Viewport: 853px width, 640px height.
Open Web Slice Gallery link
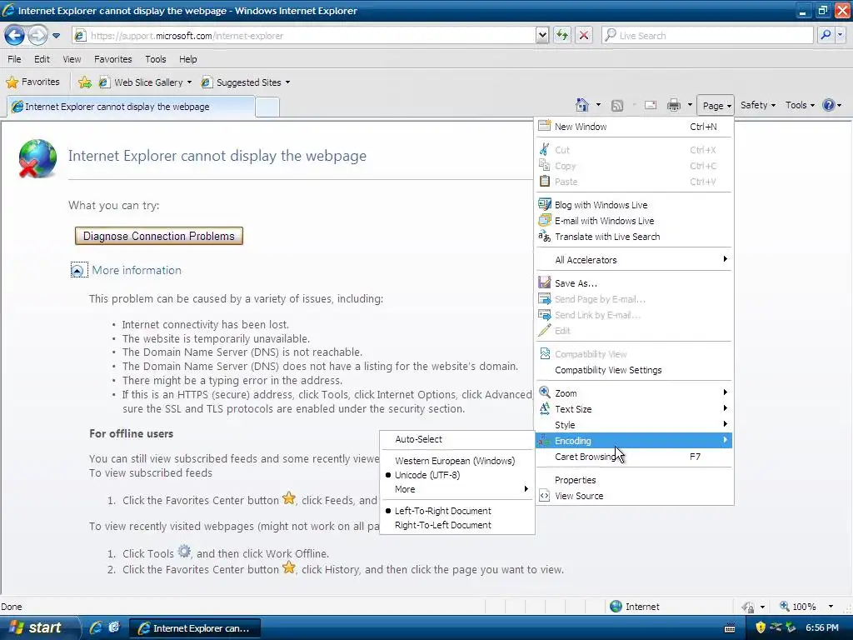(x=145, y=82)
